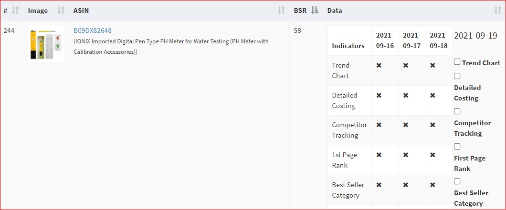506x210 pixels.
Task: Toggle the First Page Rank checkbox
Action: point(457,147)
